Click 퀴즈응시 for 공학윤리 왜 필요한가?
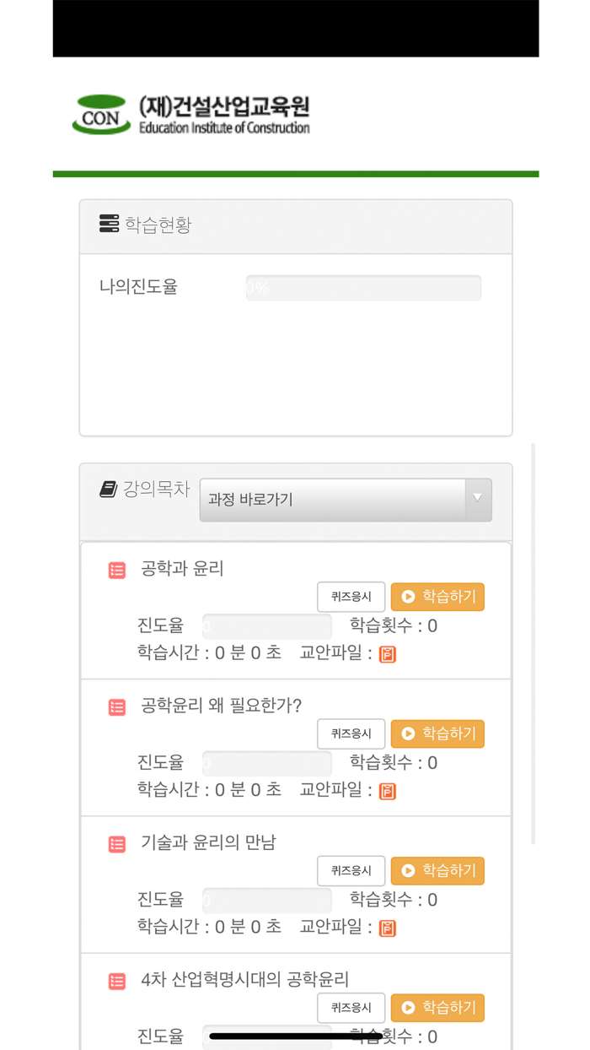The width and height of the screenshot is (590, 1050). pyautogui.click(x=351, y=733)
